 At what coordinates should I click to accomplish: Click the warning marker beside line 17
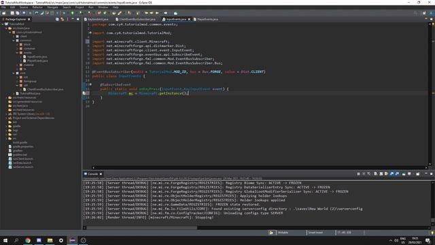click(84, 93)
